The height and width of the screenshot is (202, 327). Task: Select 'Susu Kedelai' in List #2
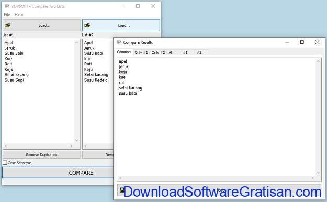coord(96,80)
